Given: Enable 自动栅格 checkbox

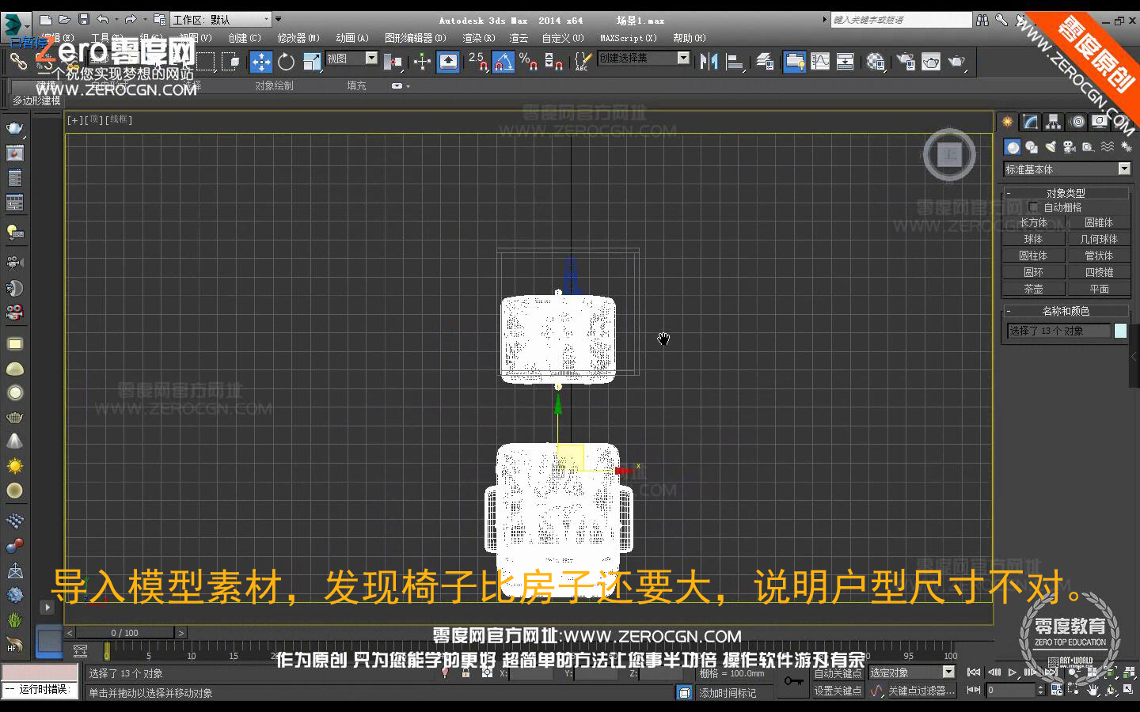Looking at the screenshot, I should coord(1033,207).
